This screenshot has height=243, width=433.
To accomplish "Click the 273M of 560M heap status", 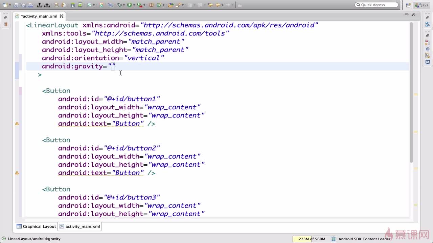I will tap(312, 239).
